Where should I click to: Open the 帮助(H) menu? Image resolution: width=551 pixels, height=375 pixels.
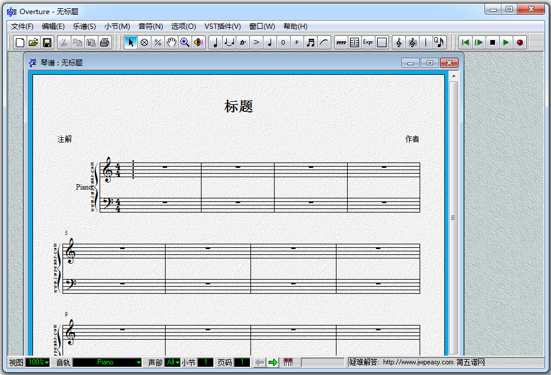coord(295,26)
